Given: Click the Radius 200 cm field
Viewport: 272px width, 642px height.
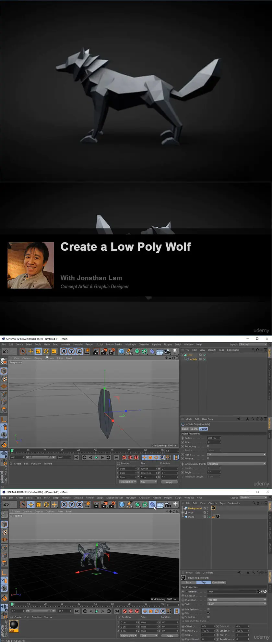Looking at the screenshot, I should [214, 438].
